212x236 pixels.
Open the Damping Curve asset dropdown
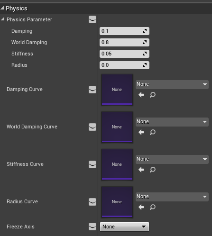point(172,84)
